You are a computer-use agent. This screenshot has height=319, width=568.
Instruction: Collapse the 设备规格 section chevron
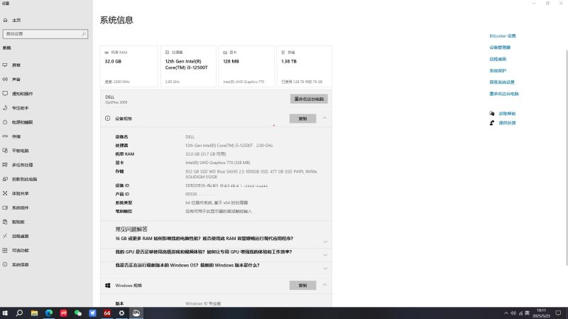pyautogui.click(x=324, y=118)
